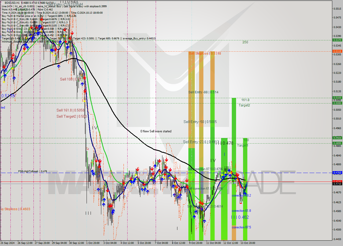Click the 'FSB-HighToBreak | 0.476' label
Viewport: 343px width, 246px height.
coord(33,171)
